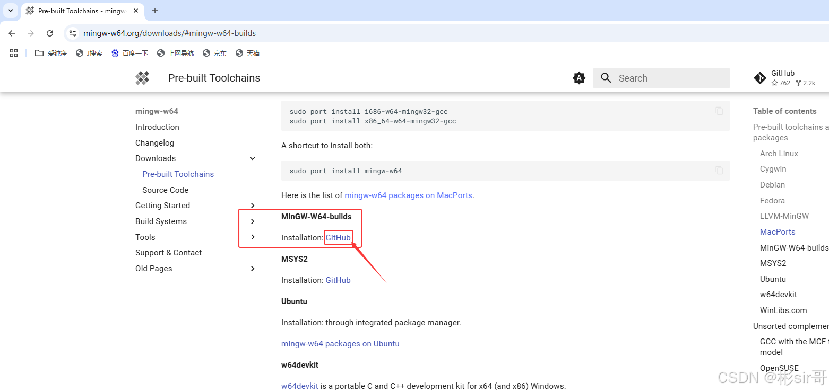The image size is (829, 392).
Task: Jump to Debian in table of contents
Action: pos(772,185)
